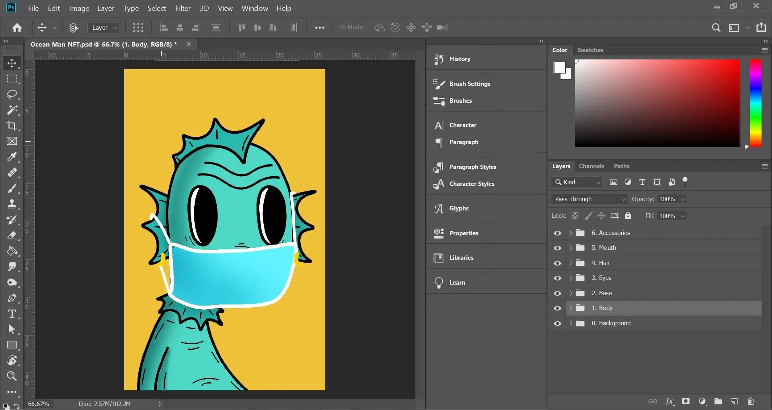
Task: Hide the 6. Accessories layer group
Action: pyautogui.click(x=557, y=233)
